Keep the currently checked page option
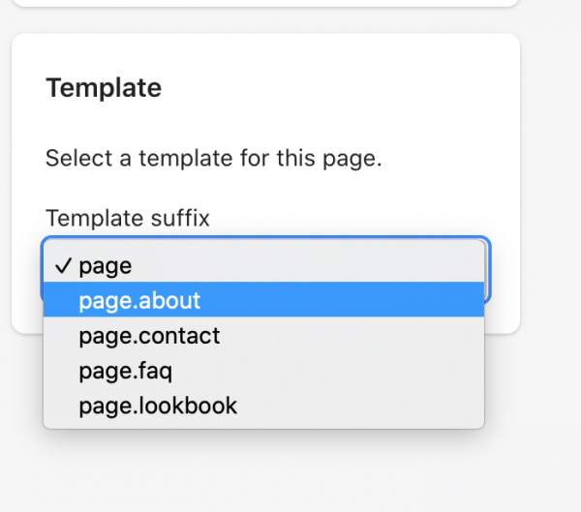 pyautogui.click(x=263, y=264)
